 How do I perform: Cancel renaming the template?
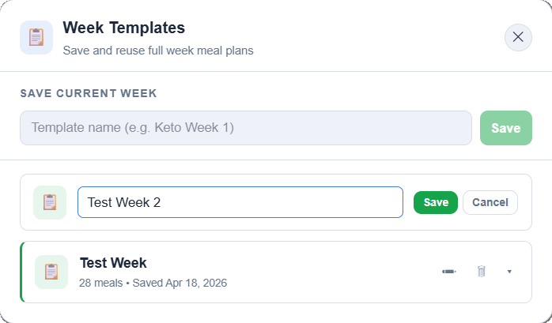(x=490, y=202)
